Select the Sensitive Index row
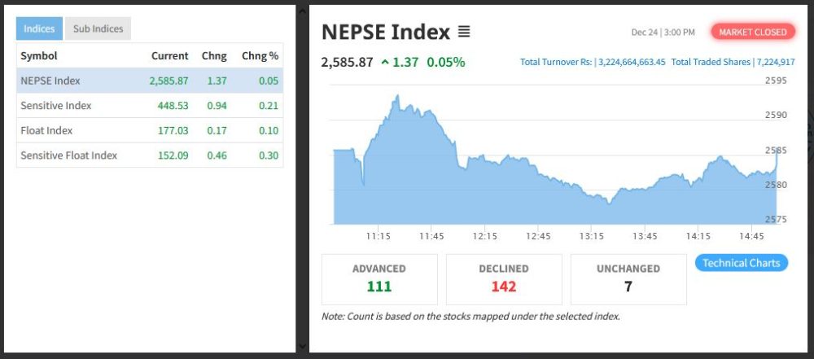 click(x=150, y=106)
